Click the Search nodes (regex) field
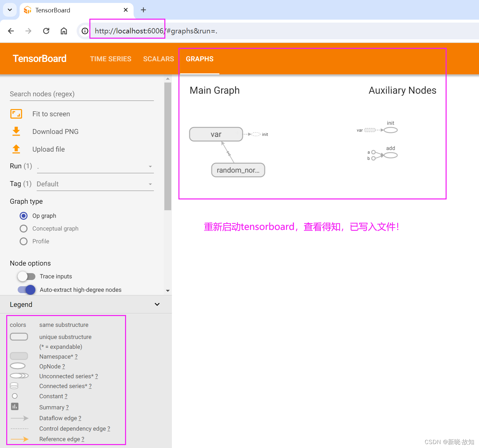479x448 pixels. [82, 94]
